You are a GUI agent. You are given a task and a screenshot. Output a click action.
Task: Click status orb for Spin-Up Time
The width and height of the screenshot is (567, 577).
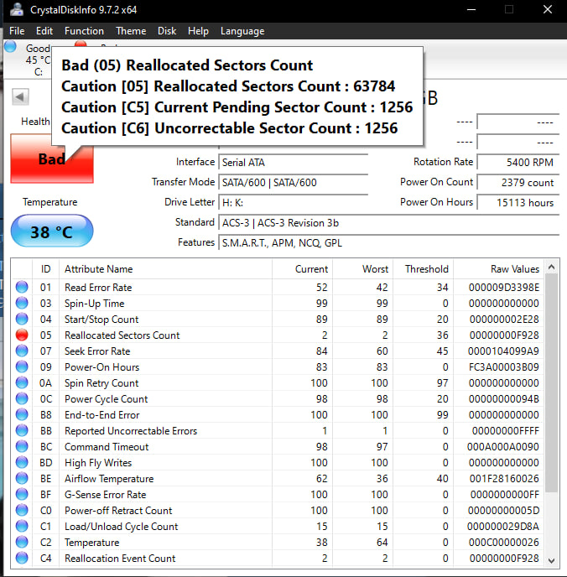click(22, 303)
